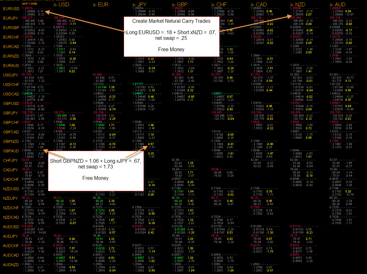The image size is (367, 274).
Task: Select the AUDCAD row label
Action: click(x=11, y=255)
